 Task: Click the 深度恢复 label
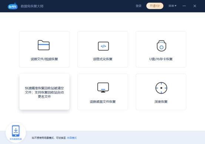click(x=161, y=102)
